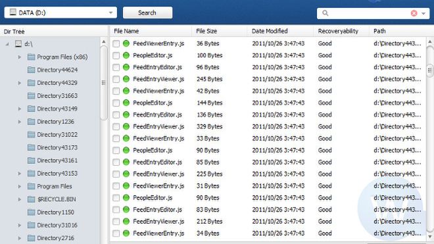Click the Dir Tree vertical scrollbar thumb

click(x=103, y=82)
